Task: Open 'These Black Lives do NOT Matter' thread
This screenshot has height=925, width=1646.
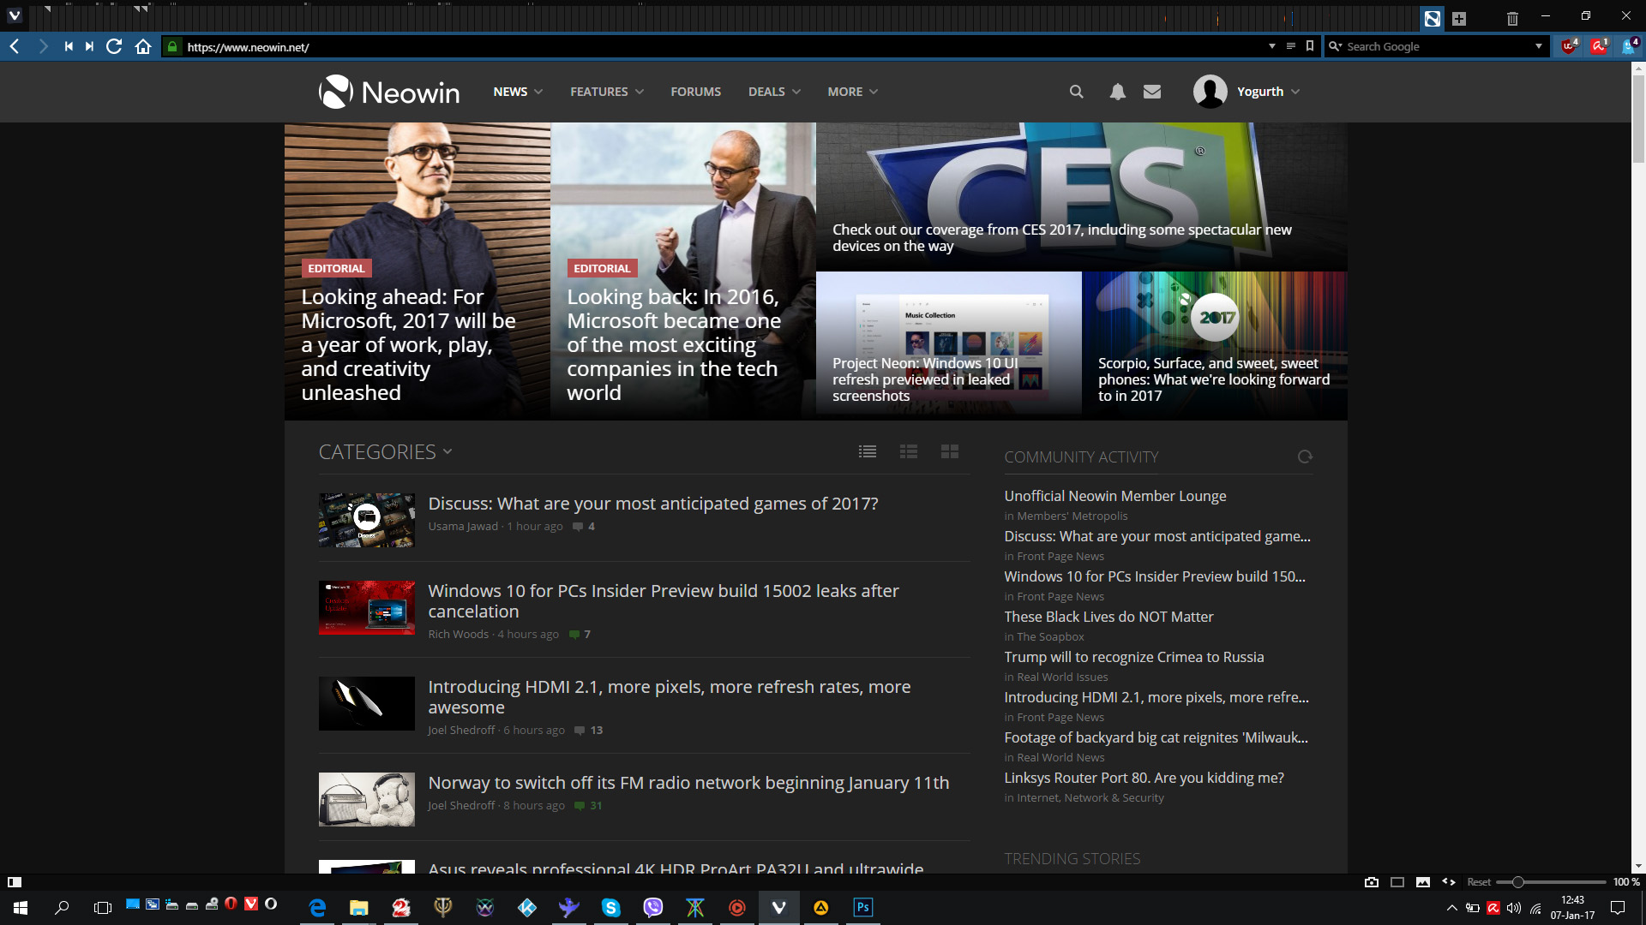Action: pos(1108,617)
